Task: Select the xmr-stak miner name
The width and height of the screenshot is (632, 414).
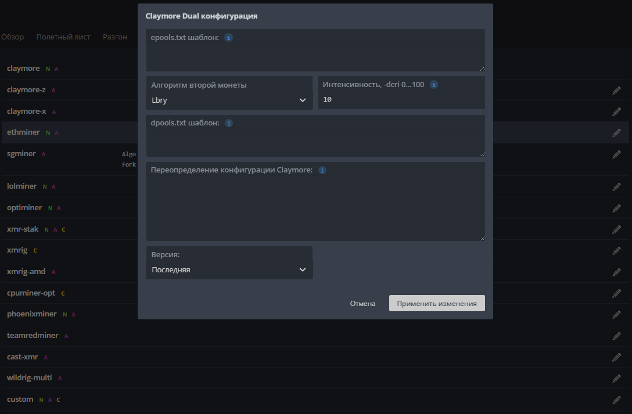Action: (x=23, y=229)
